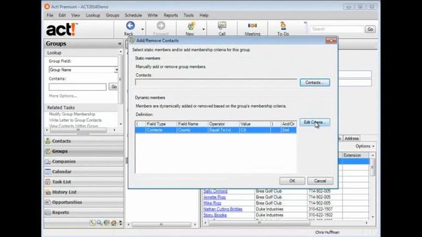Go to Companies in the navigation bar
The height and width of the screenshot is (237, 422).
[84, 161]
